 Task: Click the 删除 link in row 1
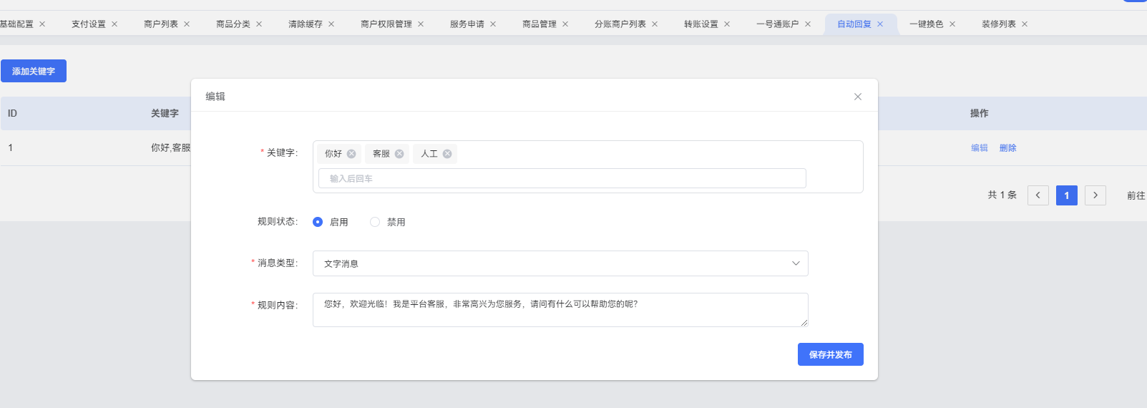click(x=1007, y=148)
